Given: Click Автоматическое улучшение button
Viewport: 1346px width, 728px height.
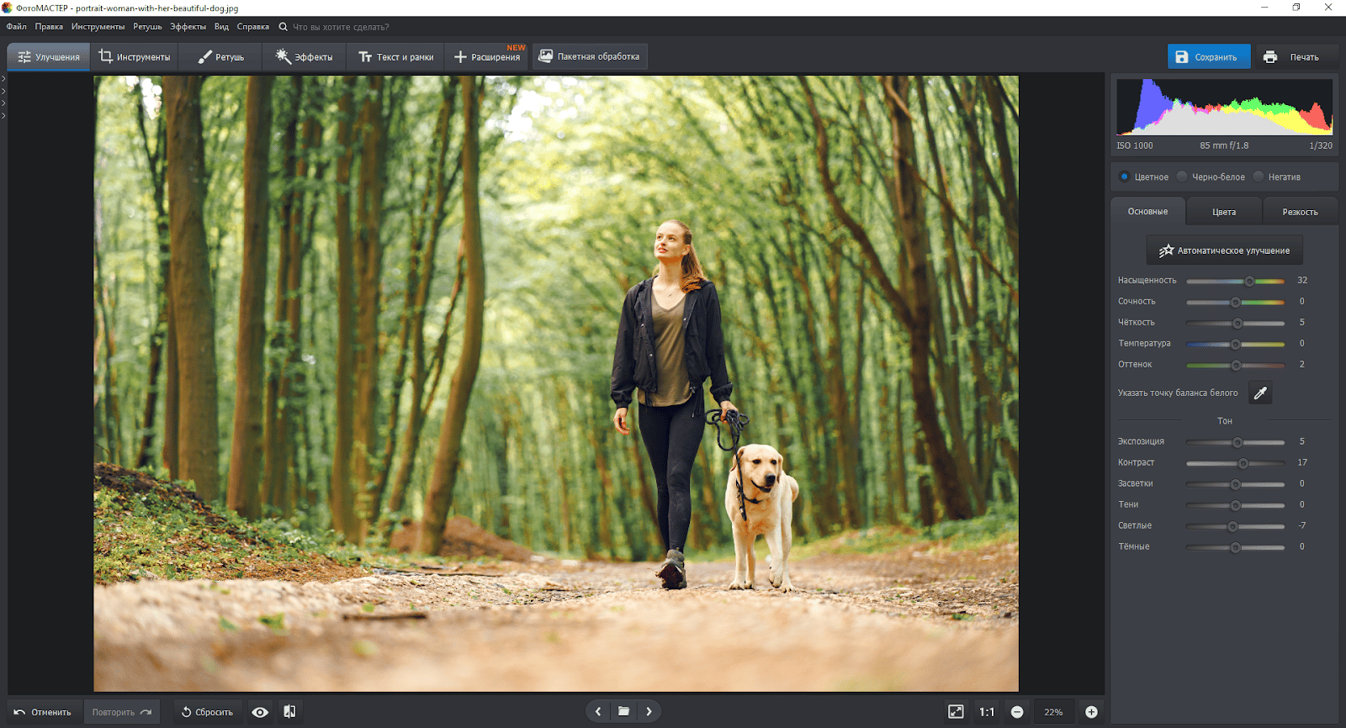Looking at the screenshot, I should tap(1224, 251).
